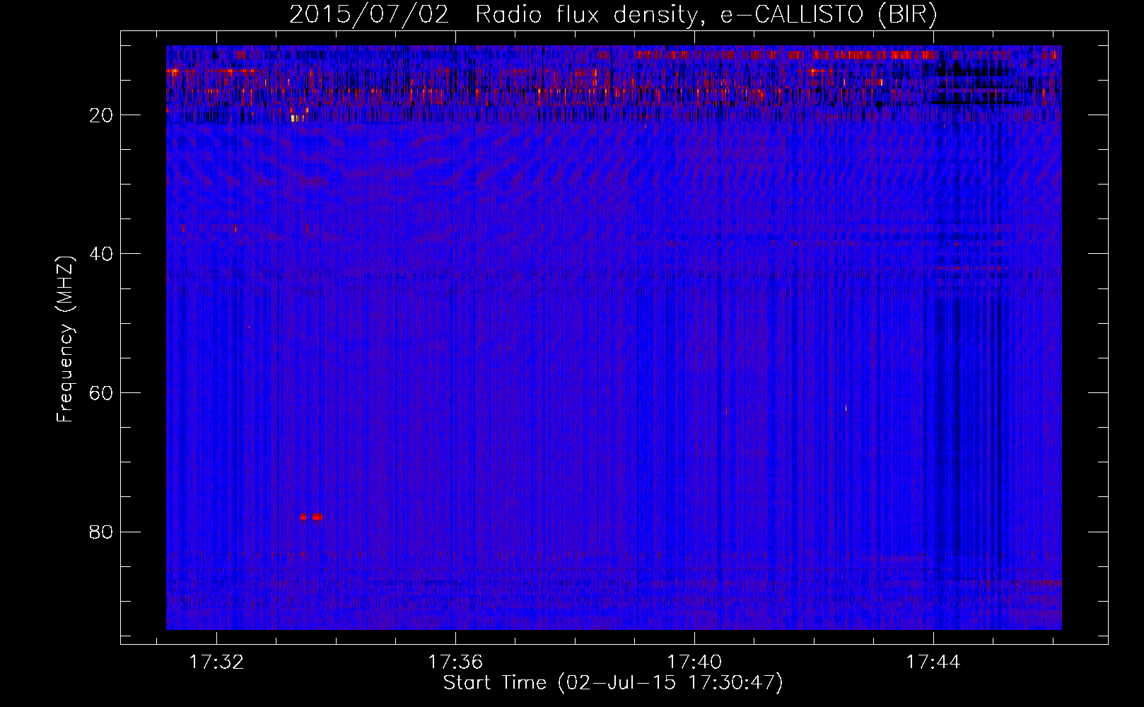Screen dimensions: 1144x707
Task: Select the 60 MHz frequency tick label
Action: point(102,393)
